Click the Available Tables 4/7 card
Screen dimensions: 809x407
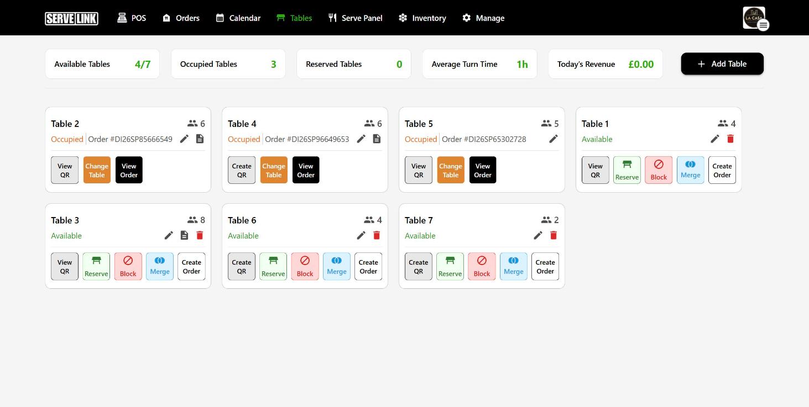[x=102, y=64]
